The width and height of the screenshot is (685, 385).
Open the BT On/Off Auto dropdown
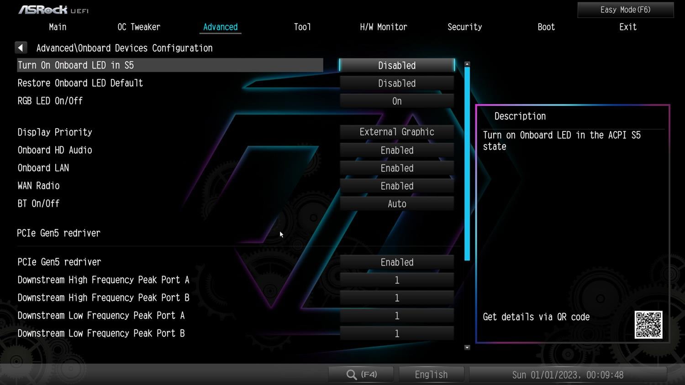click(x=396, y=204)
